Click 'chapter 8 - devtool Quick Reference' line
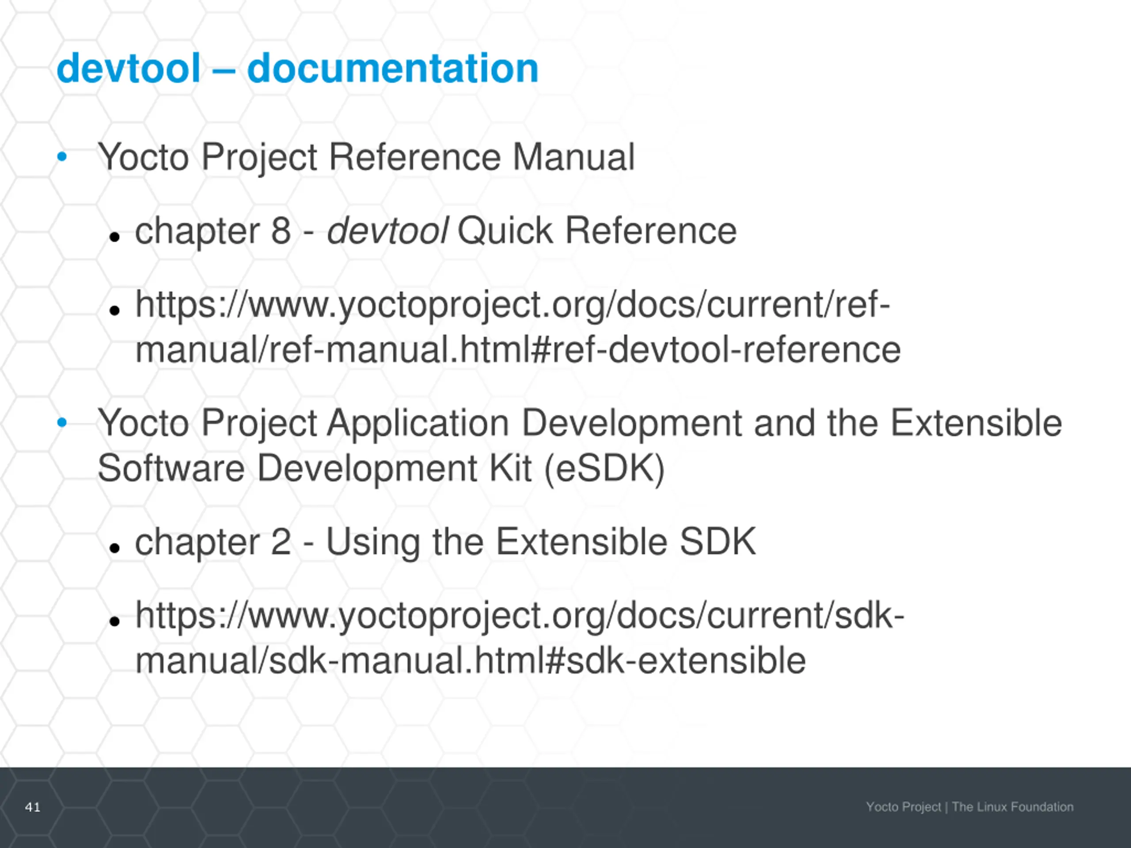1131x848 pixels. (436, 231)
